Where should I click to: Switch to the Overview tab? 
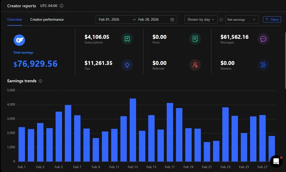15,20
